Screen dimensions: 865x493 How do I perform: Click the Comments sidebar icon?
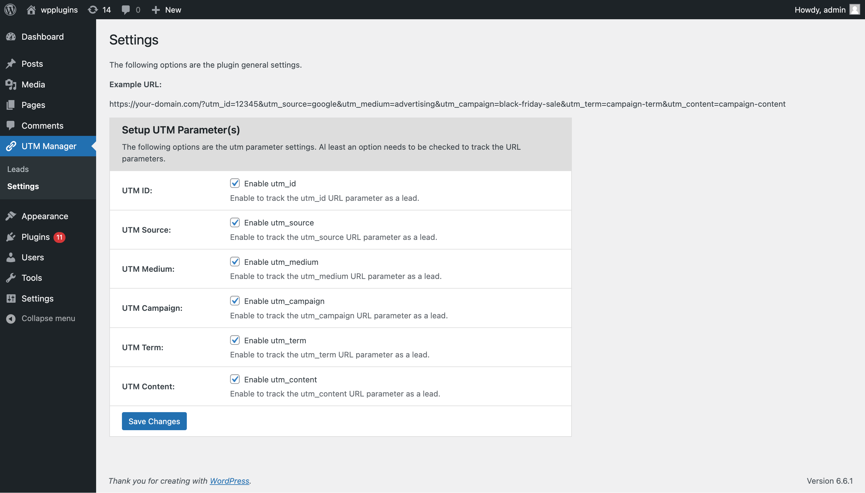tap(11, 125)
